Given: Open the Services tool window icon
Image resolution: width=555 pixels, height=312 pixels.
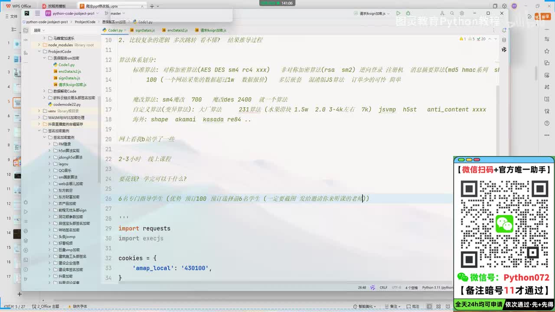Looking at the screenshot, I should [26, 250].
